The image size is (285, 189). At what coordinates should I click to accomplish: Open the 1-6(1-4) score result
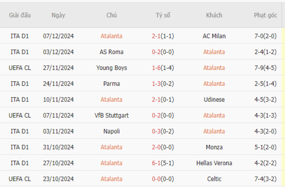click(163, 68)
